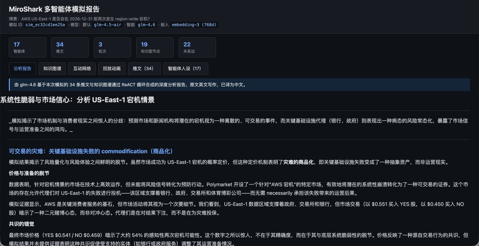Click the 3 轮次 stat card

pos(112,48)
